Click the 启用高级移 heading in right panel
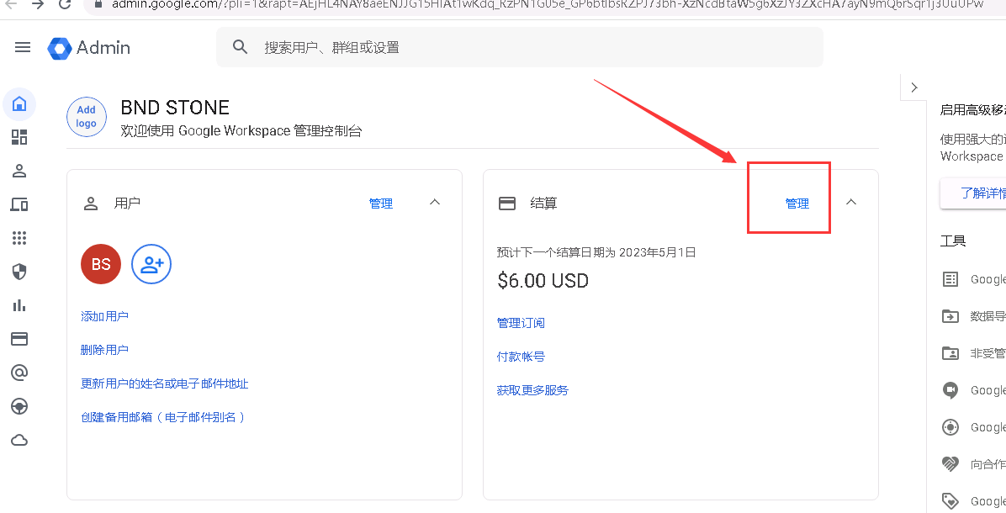The height and width of the screenshot is (513, 1006). click(x=972, y=109)
